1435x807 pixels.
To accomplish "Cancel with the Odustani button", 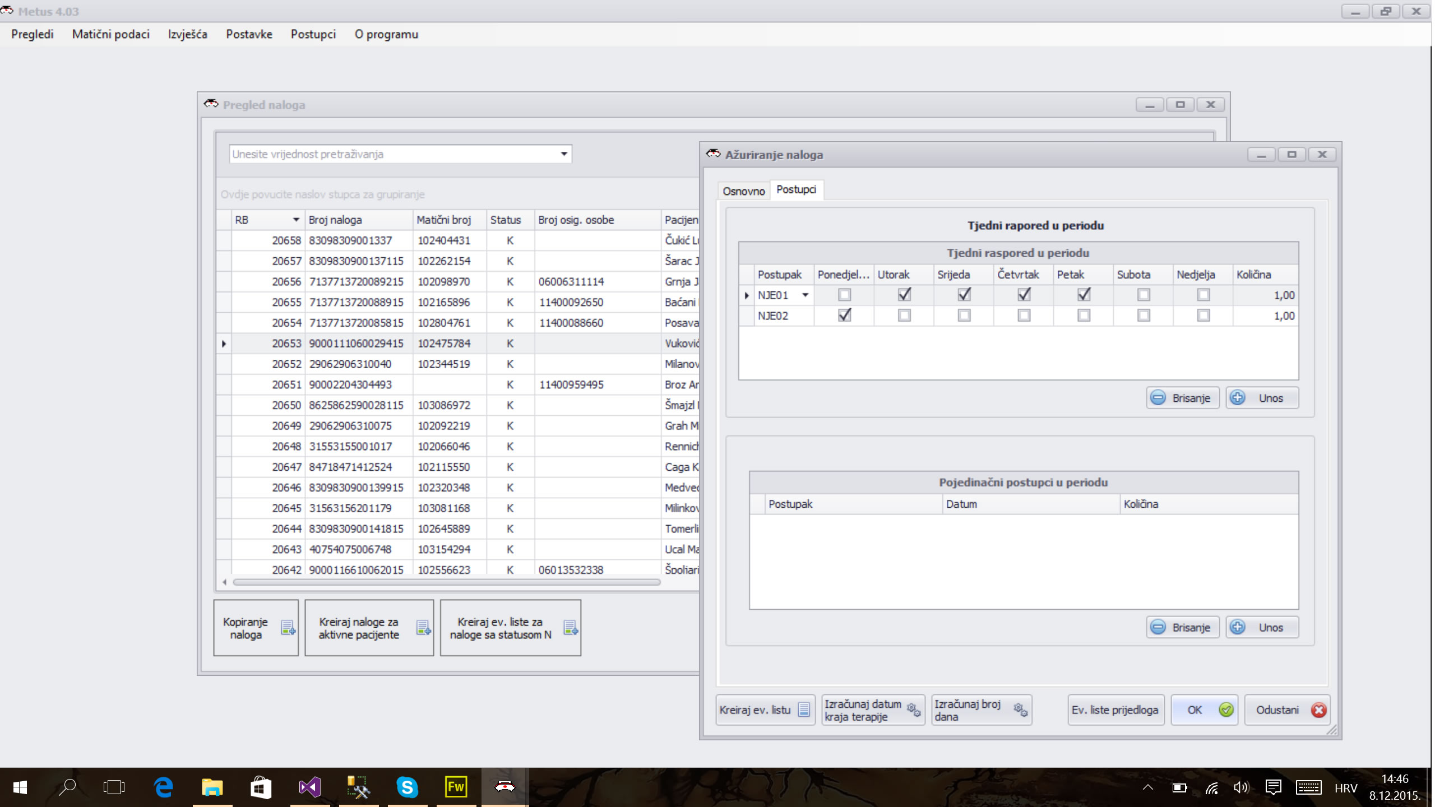I will [x=1286, y=710].
